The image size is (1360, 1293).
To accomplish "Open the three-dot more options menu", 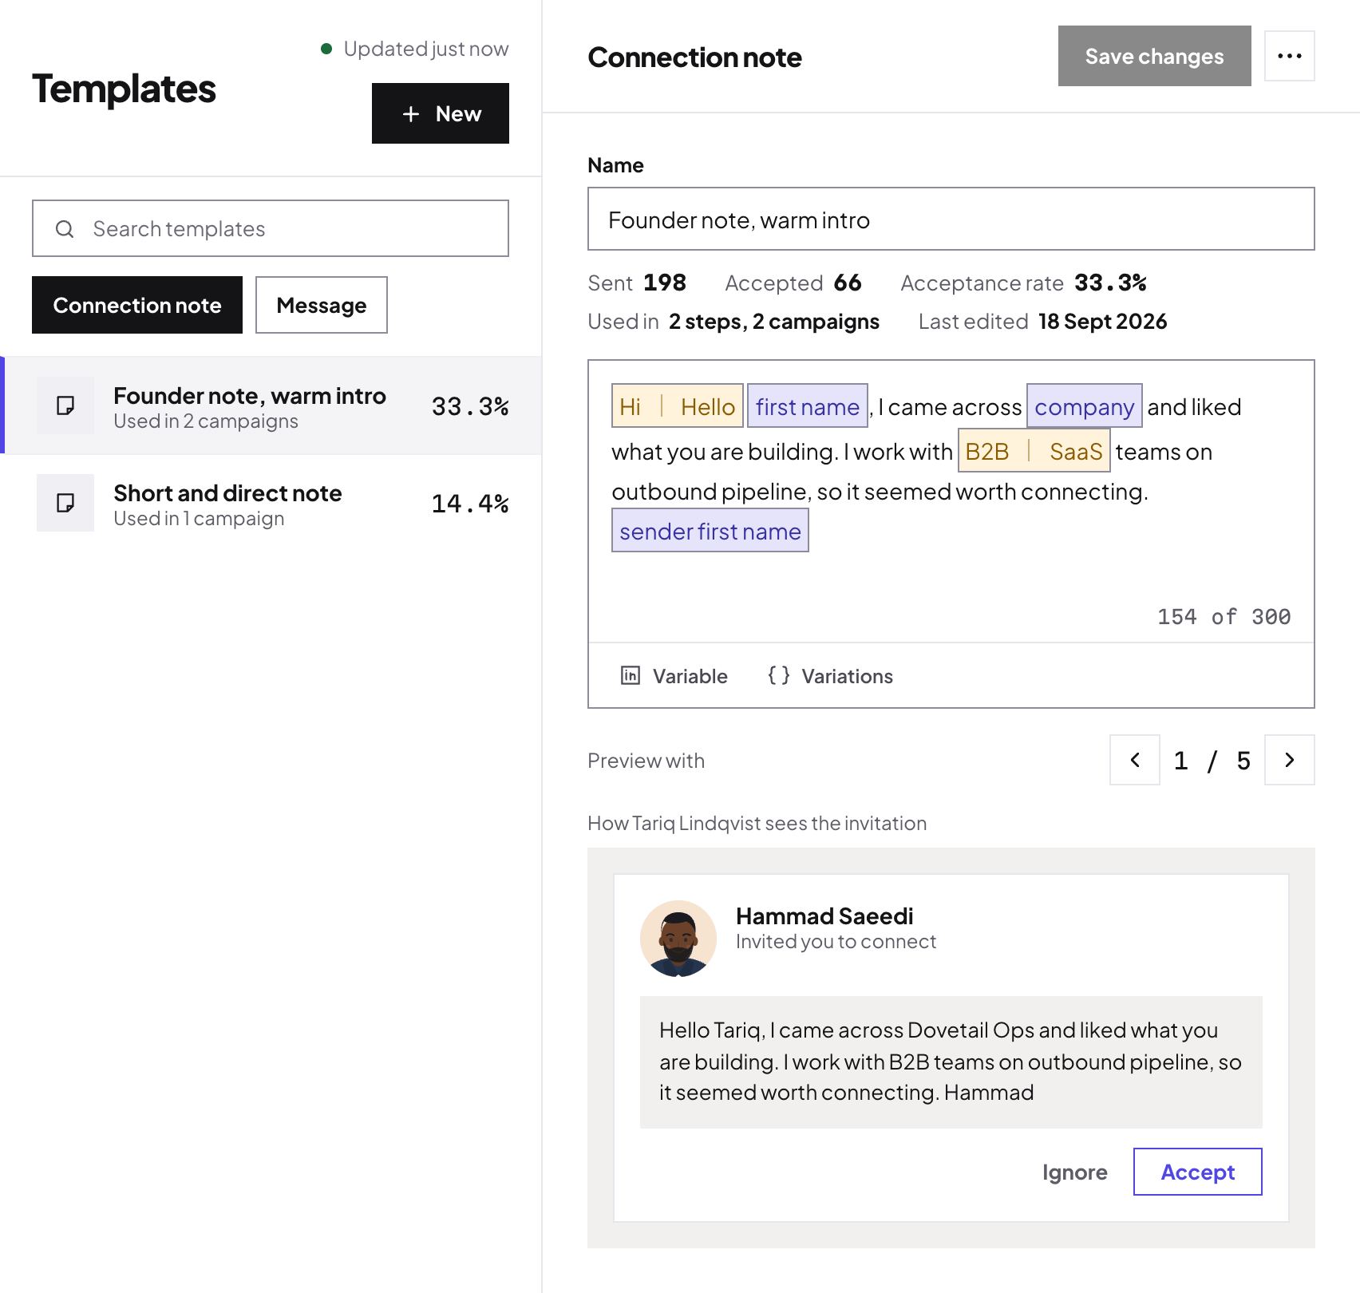I will [x=1289, y=56].
